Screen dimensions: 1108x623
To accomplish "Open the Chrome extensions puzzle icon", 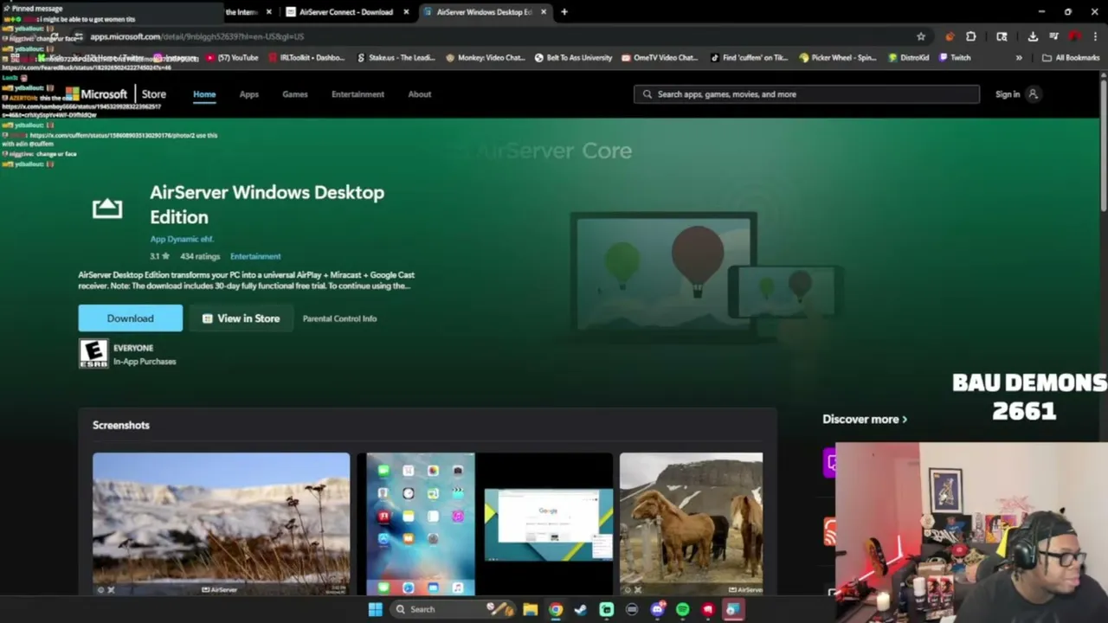I will pyautogui.click(x=970, y=36).
